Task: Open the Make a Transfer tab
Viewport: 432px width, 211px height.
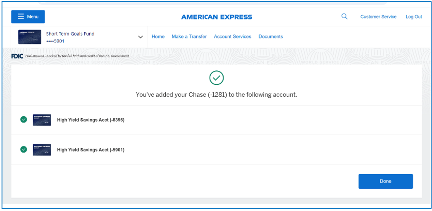Action: [x=189, y=36]
